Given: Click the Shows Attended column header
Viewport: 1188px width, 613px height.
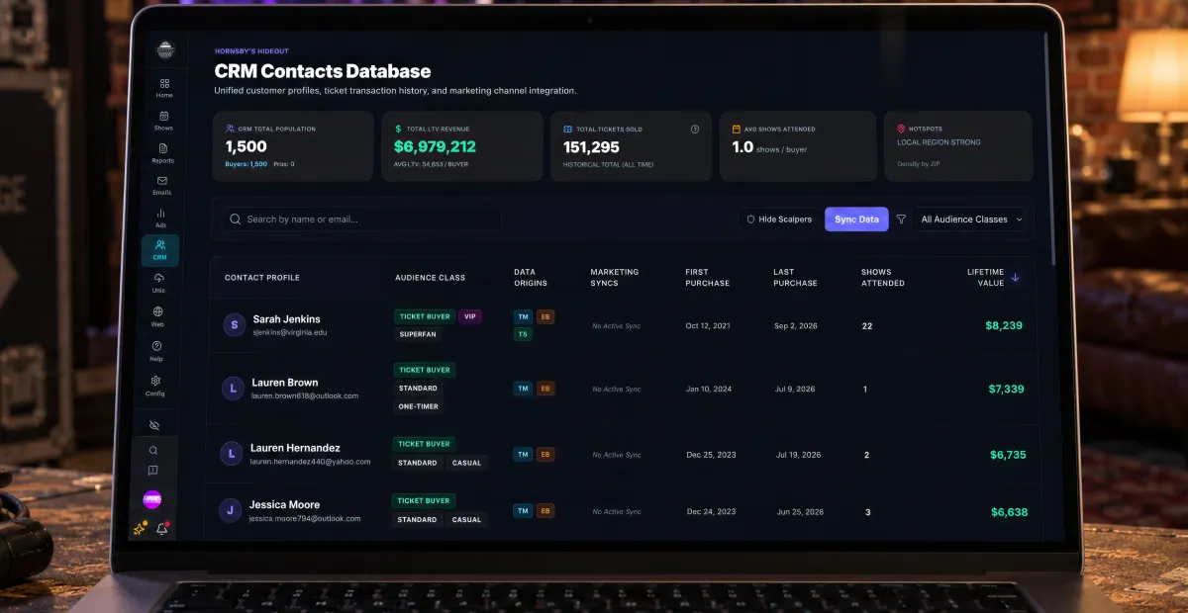Looking at the screenshot, I should click(883, 278).
